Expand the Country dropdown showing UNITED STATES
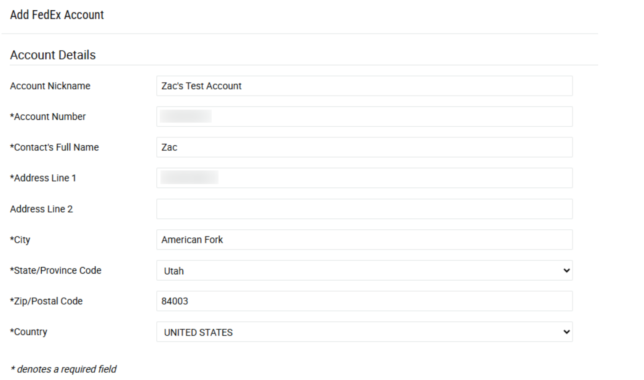Image resolution: width=644 pixels, height=380 pixels. click(x=364, y=332)
